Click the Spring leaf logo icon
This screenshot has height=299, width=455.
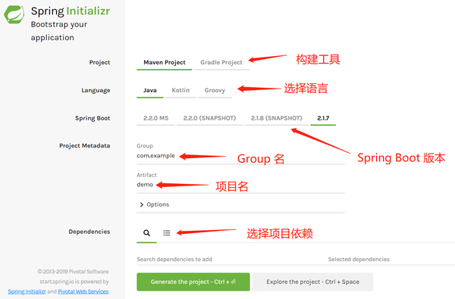point(14,14)
